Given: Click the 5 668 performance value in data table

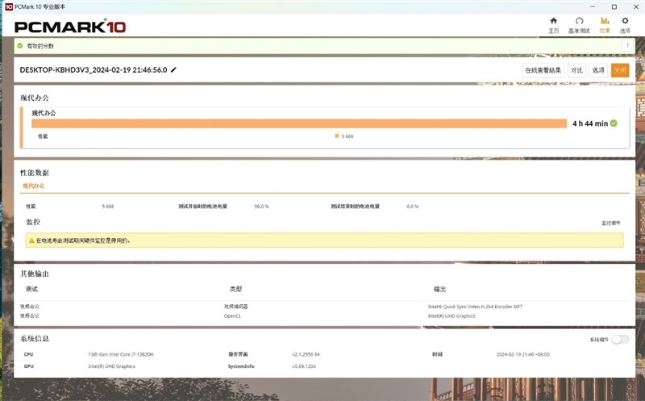Looking at the screenshot, I should point(108,207).
